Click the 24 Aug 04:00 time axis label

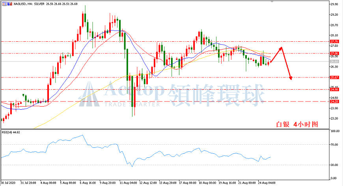click(267, 183)
